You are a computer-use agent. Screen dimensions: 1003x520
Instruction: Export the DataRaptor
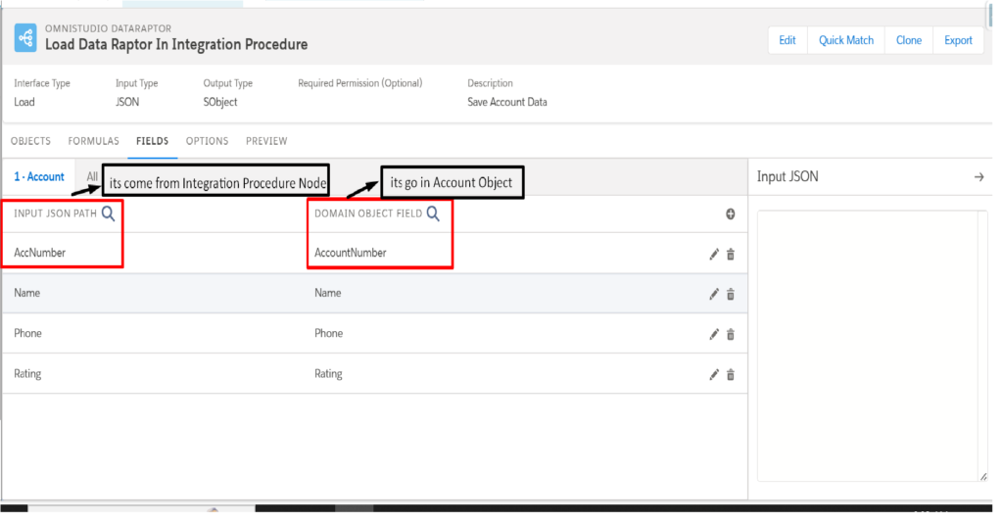(x=958, y=40)
